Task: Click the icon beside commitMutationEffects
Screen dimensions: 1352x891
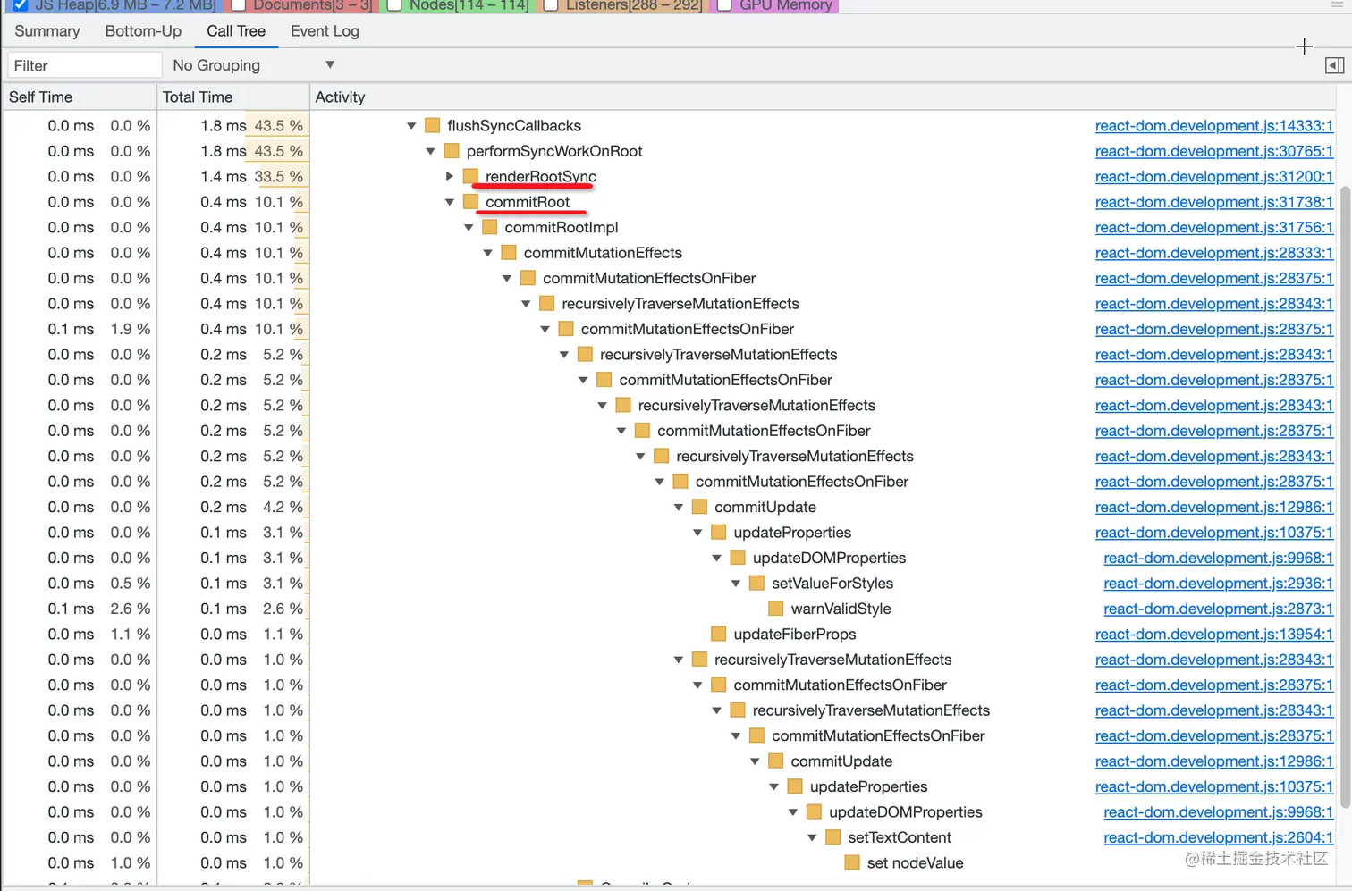Action: click(x=509, y=253)
